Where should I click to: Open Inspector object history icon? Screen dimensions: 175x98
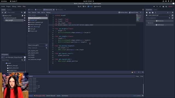173,13
